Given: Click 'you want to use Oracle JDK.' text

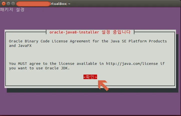Looking at the screenshot, I should pyautogui.click(x=39, y=68).
